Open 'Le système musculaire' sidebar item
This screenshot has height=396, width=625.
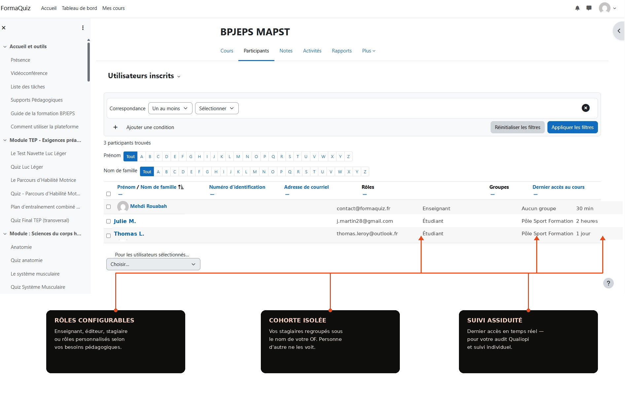click(x=35, y=274)
